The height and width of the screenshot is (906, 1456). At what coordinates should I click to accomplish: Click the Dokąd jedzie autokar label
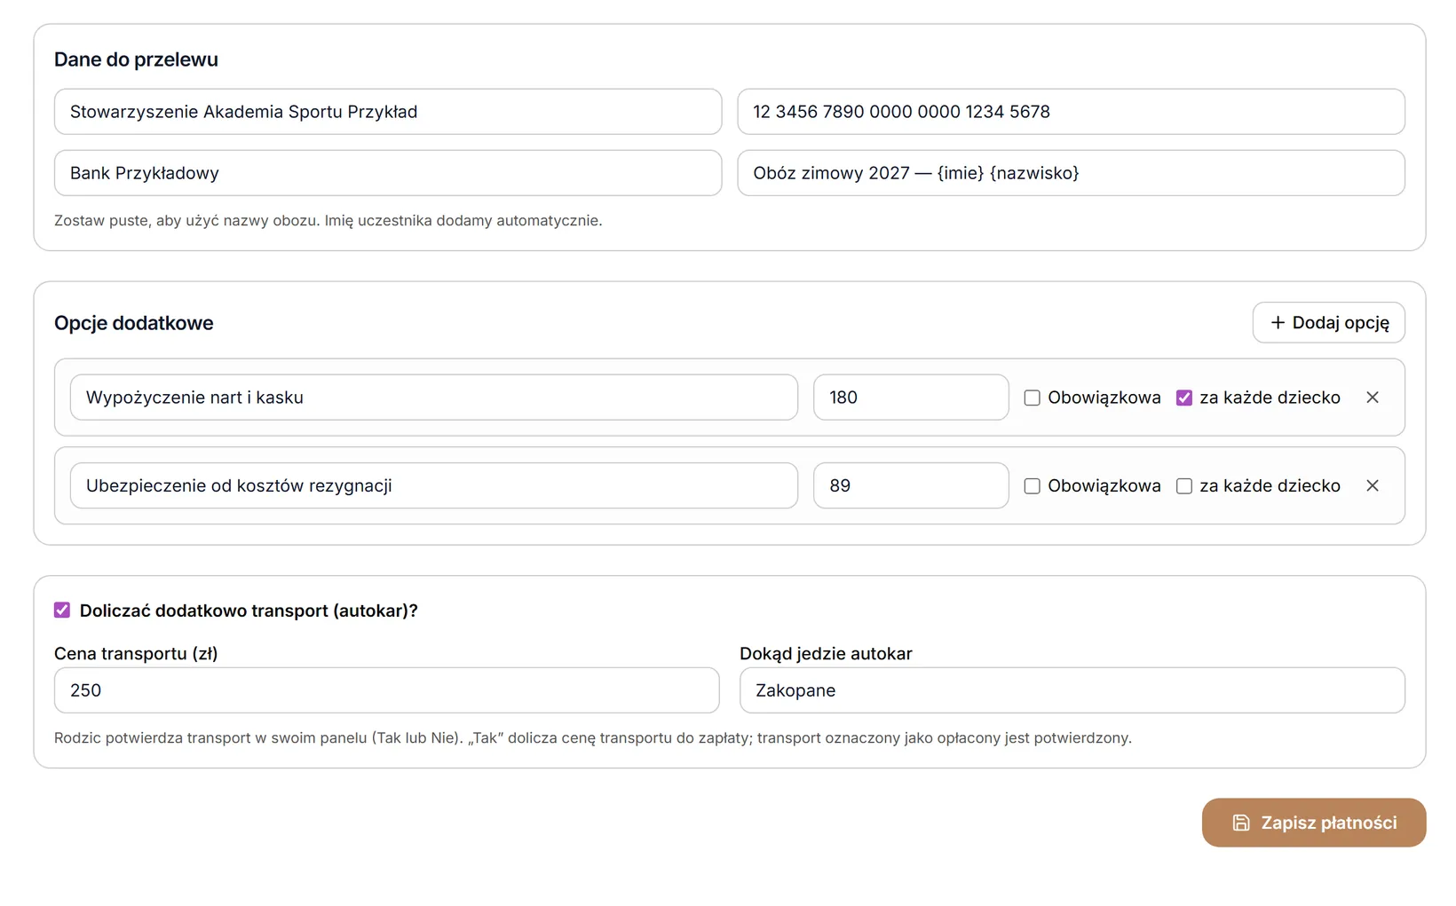(x=826, y=653)
